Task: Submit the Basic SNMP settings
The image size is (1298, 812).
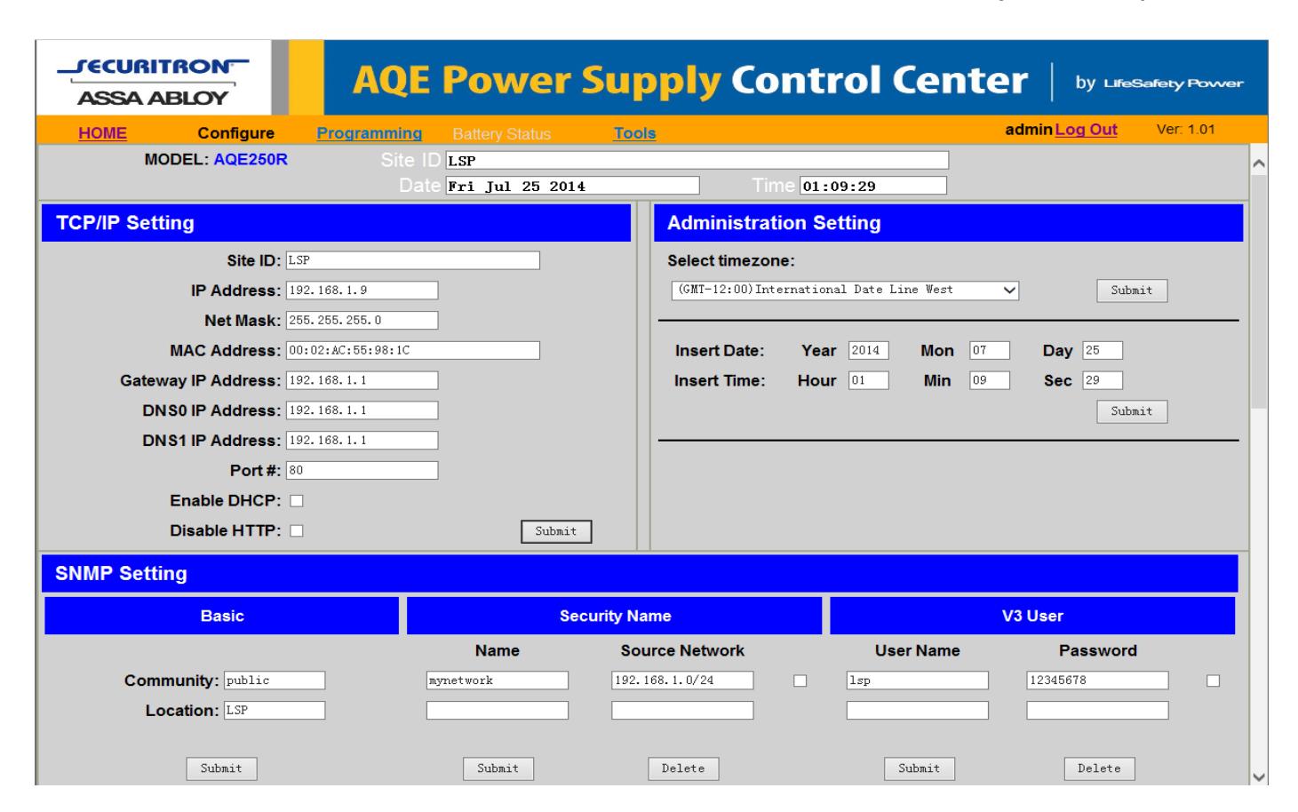Action: click(x=221, y=768)
